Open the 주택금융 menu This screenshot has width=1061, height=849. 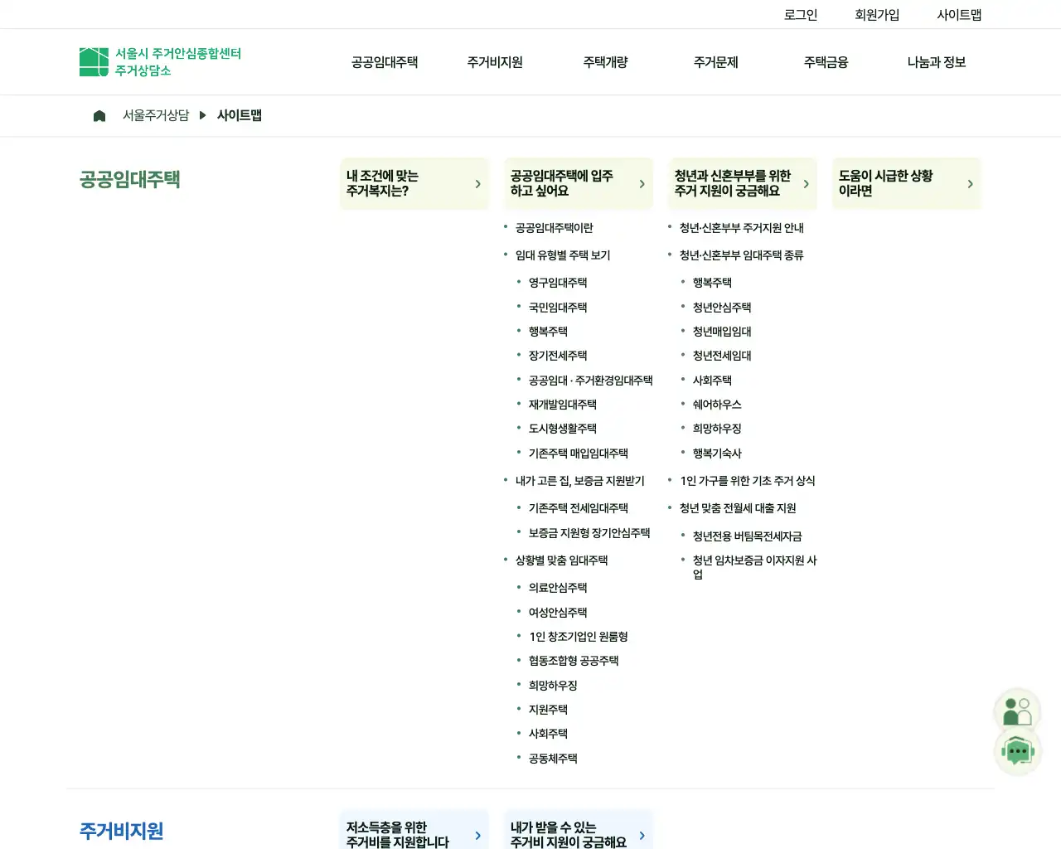pos(825,62)
